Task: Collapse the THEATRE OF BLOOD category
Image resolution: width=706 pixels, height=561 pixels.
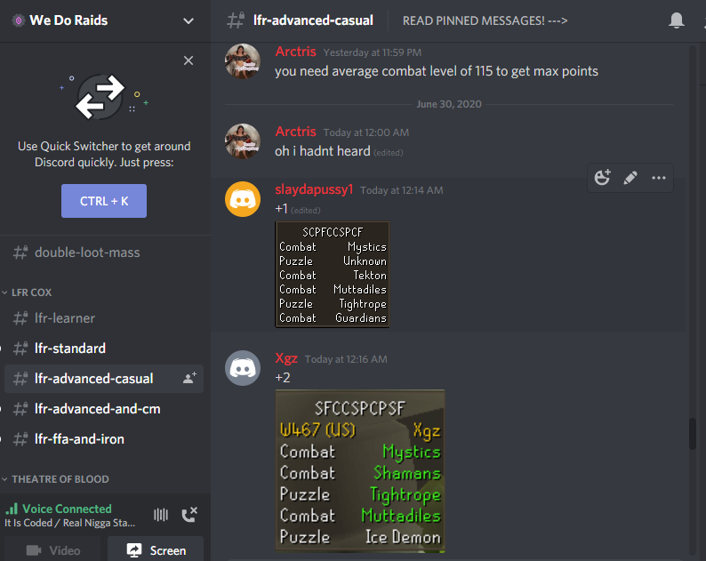Action: 55,479
